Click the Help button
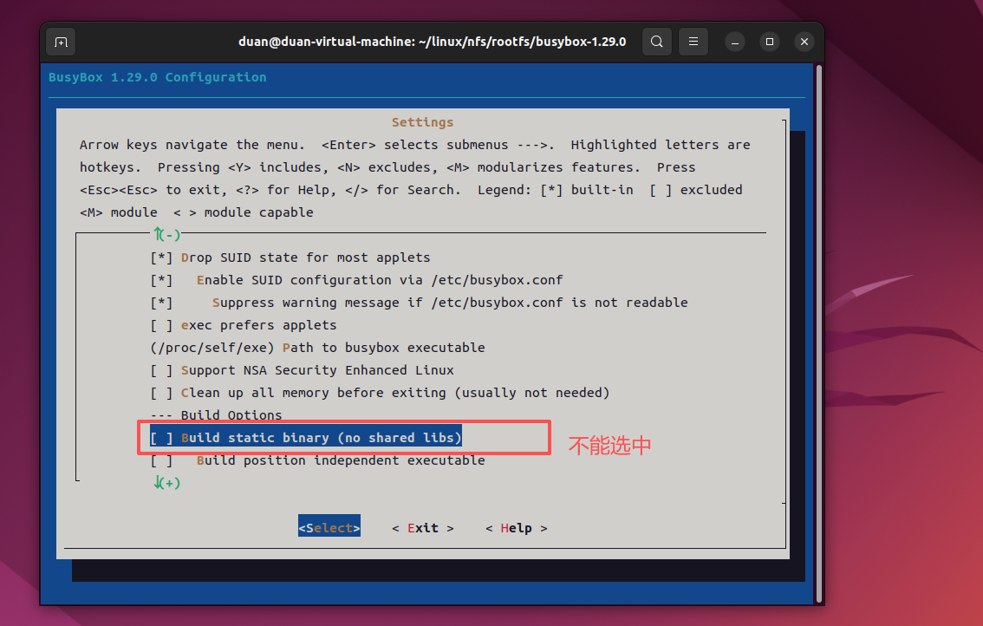This screenshot has width=983, height=626. click(516, 528)
